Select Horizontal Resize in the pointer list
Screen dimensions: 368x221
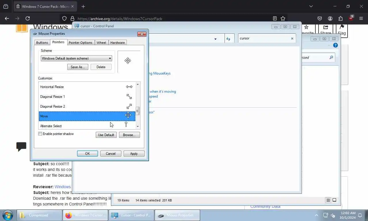pos(87,87)
